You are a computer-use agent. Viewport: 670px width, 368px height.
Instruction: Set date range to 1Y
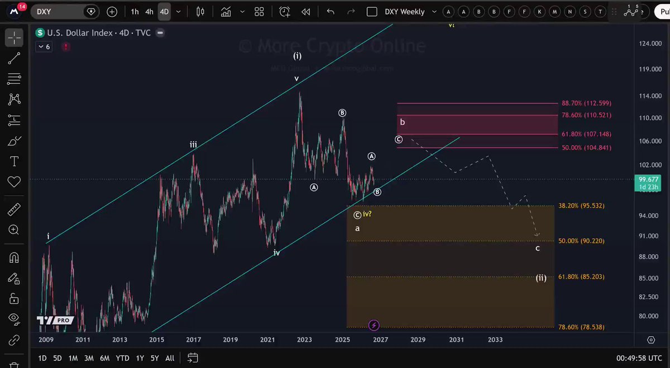pyautogui.click(x=140, y=358)
